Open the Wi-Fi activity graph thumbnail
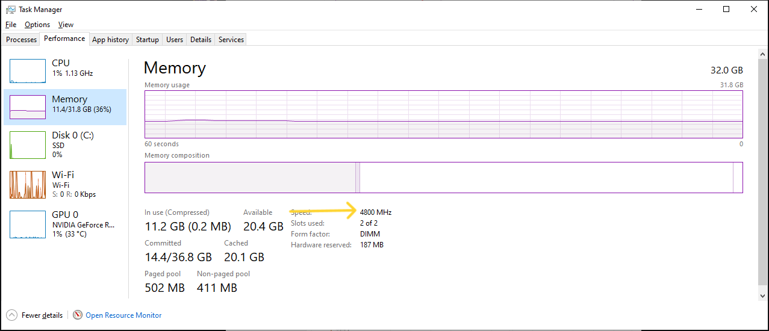Screen dimensions: 769x331 [x=28, y=185]
